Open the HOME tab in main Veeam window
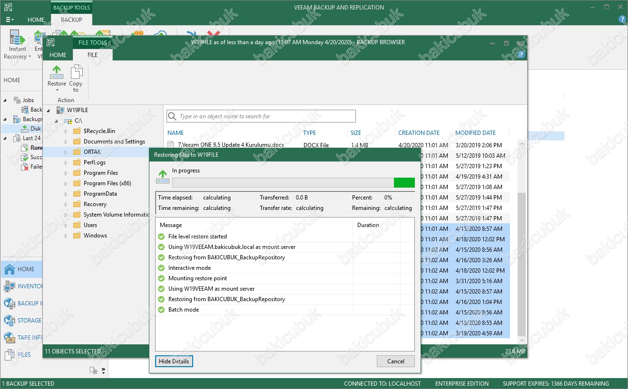 [x=36, y=19]
